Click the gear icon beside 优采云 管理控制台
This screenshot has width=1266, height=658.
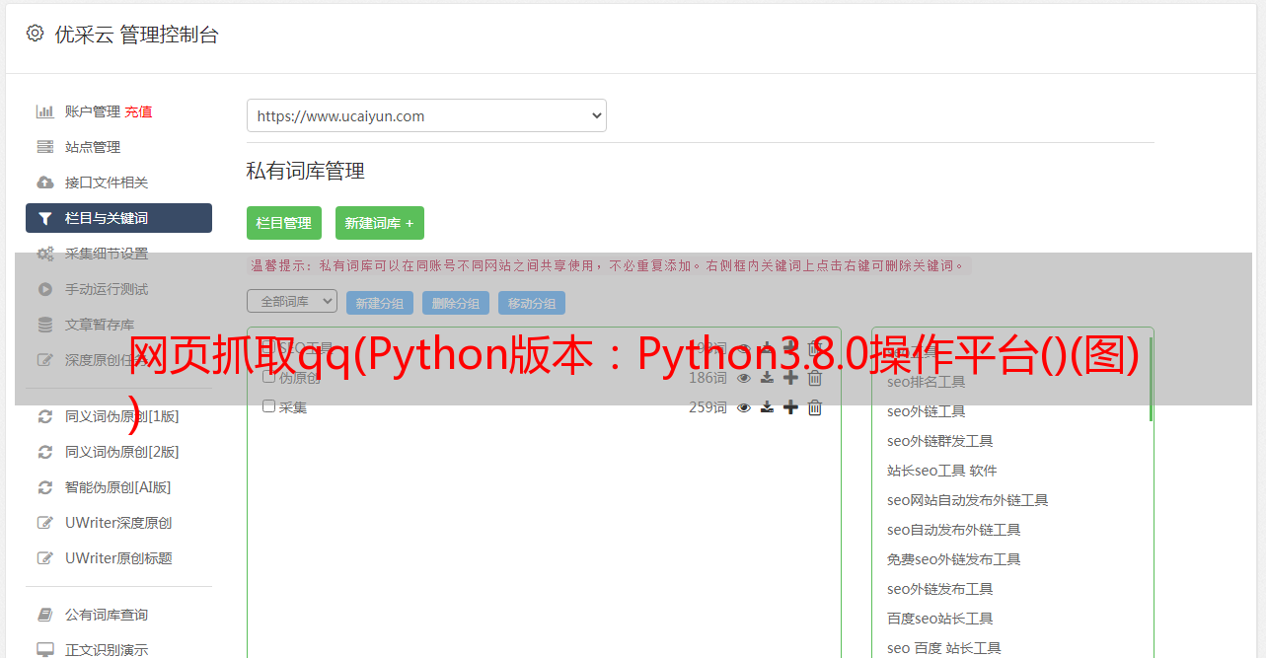pos(36,34)
